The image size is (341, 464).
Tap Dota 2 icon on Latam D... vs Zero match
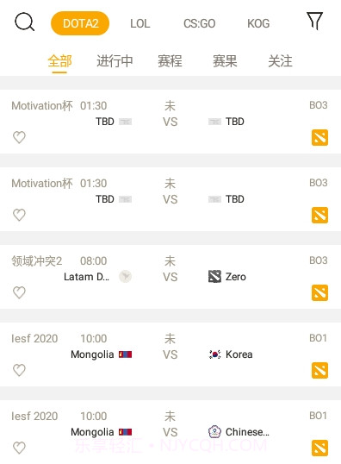[x=319, y=292]
